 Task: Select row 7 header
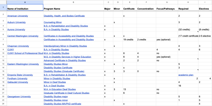(x=3, y=40)
